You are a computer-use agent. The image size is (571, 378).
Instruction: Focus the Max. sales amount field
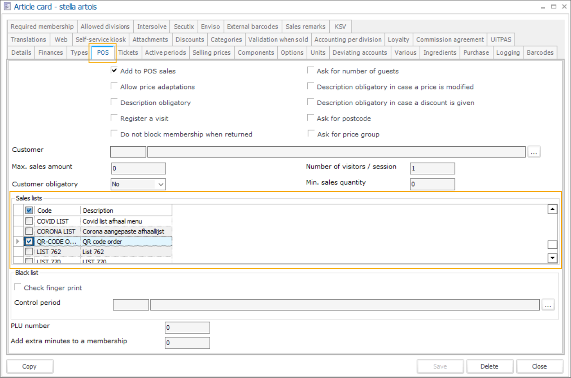138,168
